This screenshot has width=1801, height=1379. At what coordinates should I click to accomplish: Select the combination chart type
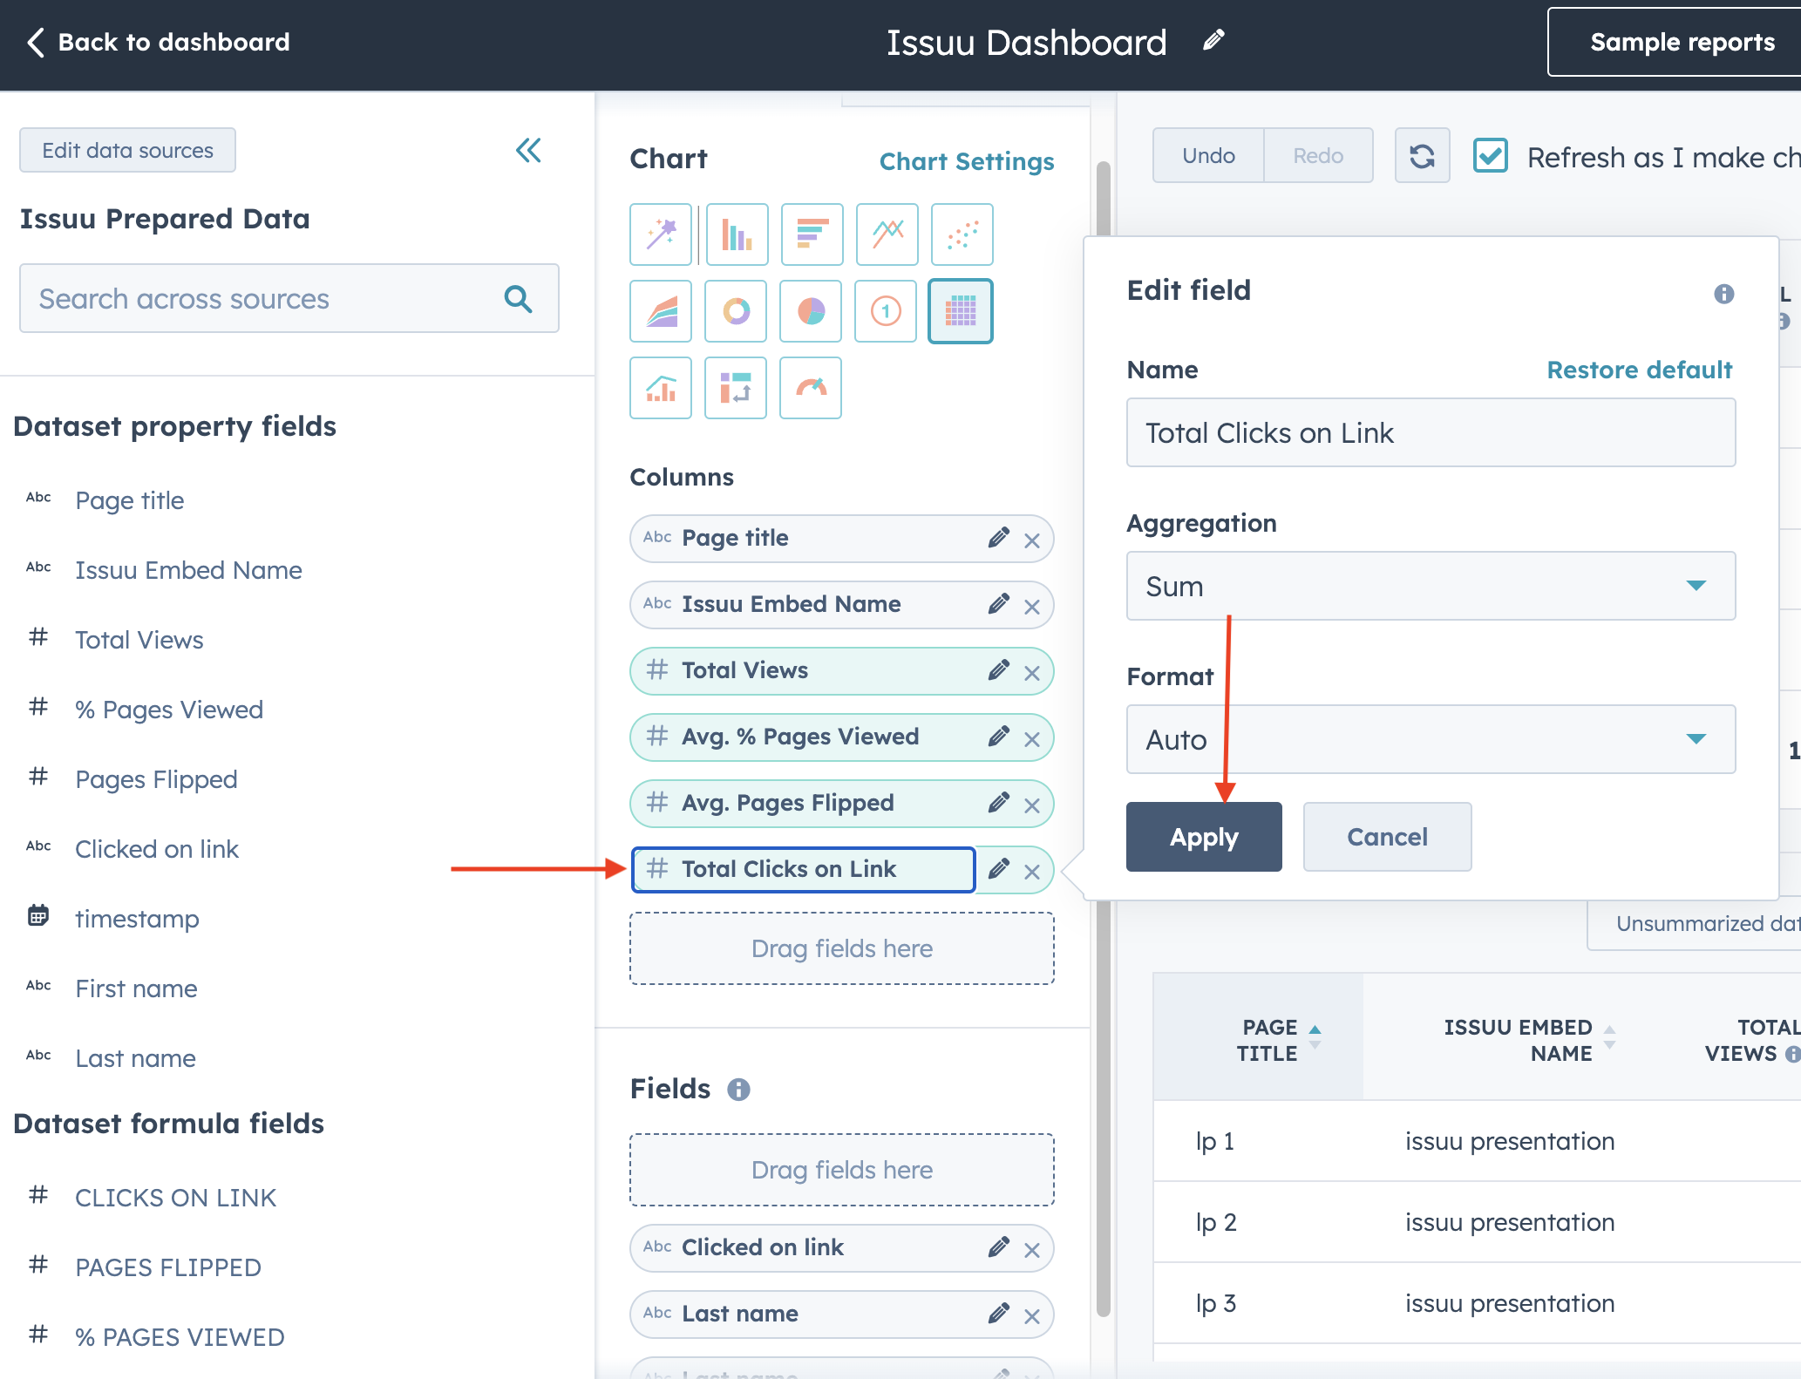pyautogui.click(x=661, y=388)
